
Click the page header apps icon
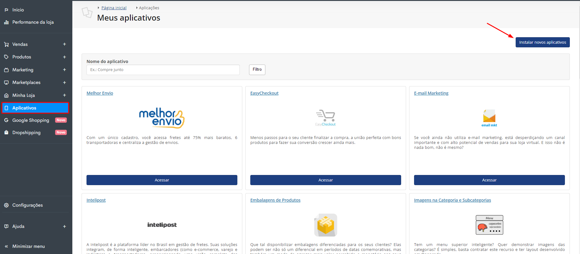pos(87,13)
